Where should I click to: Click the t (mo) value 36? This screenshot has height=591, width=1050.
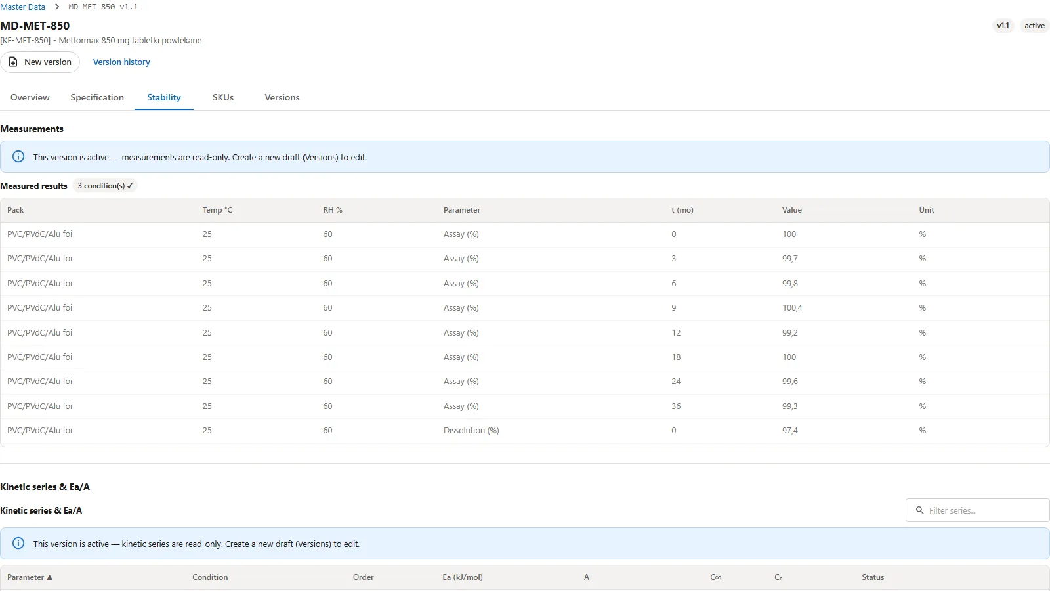[x=676, y=406]
